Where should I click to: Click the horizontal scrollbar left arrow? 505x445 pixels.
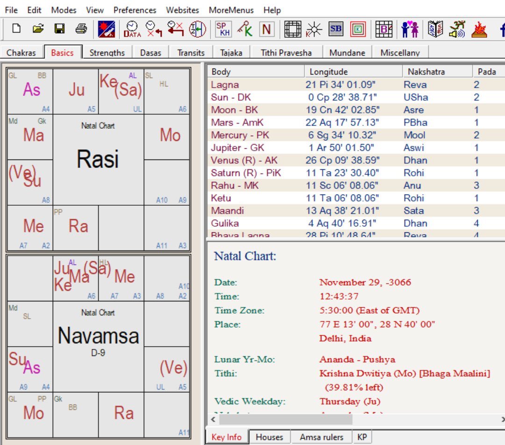pyautogui.click(x=213, y=419)
